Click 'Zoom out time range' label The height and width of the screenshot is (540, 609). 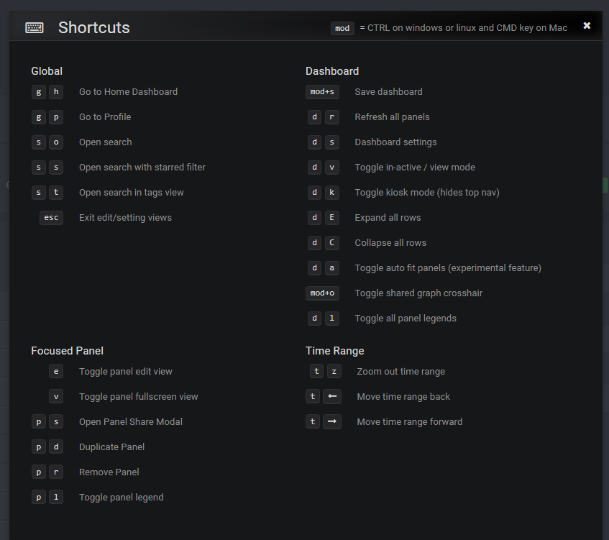click(400, 372)
